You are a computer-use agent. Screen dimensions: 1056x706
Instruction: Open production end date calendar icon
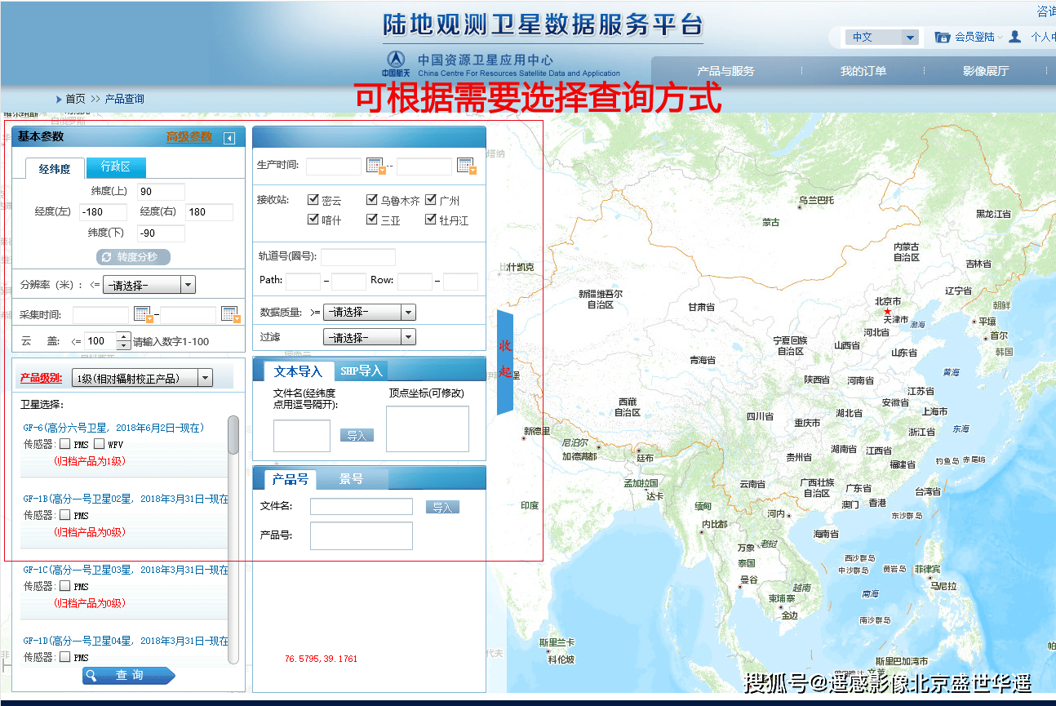click(466, 166)
